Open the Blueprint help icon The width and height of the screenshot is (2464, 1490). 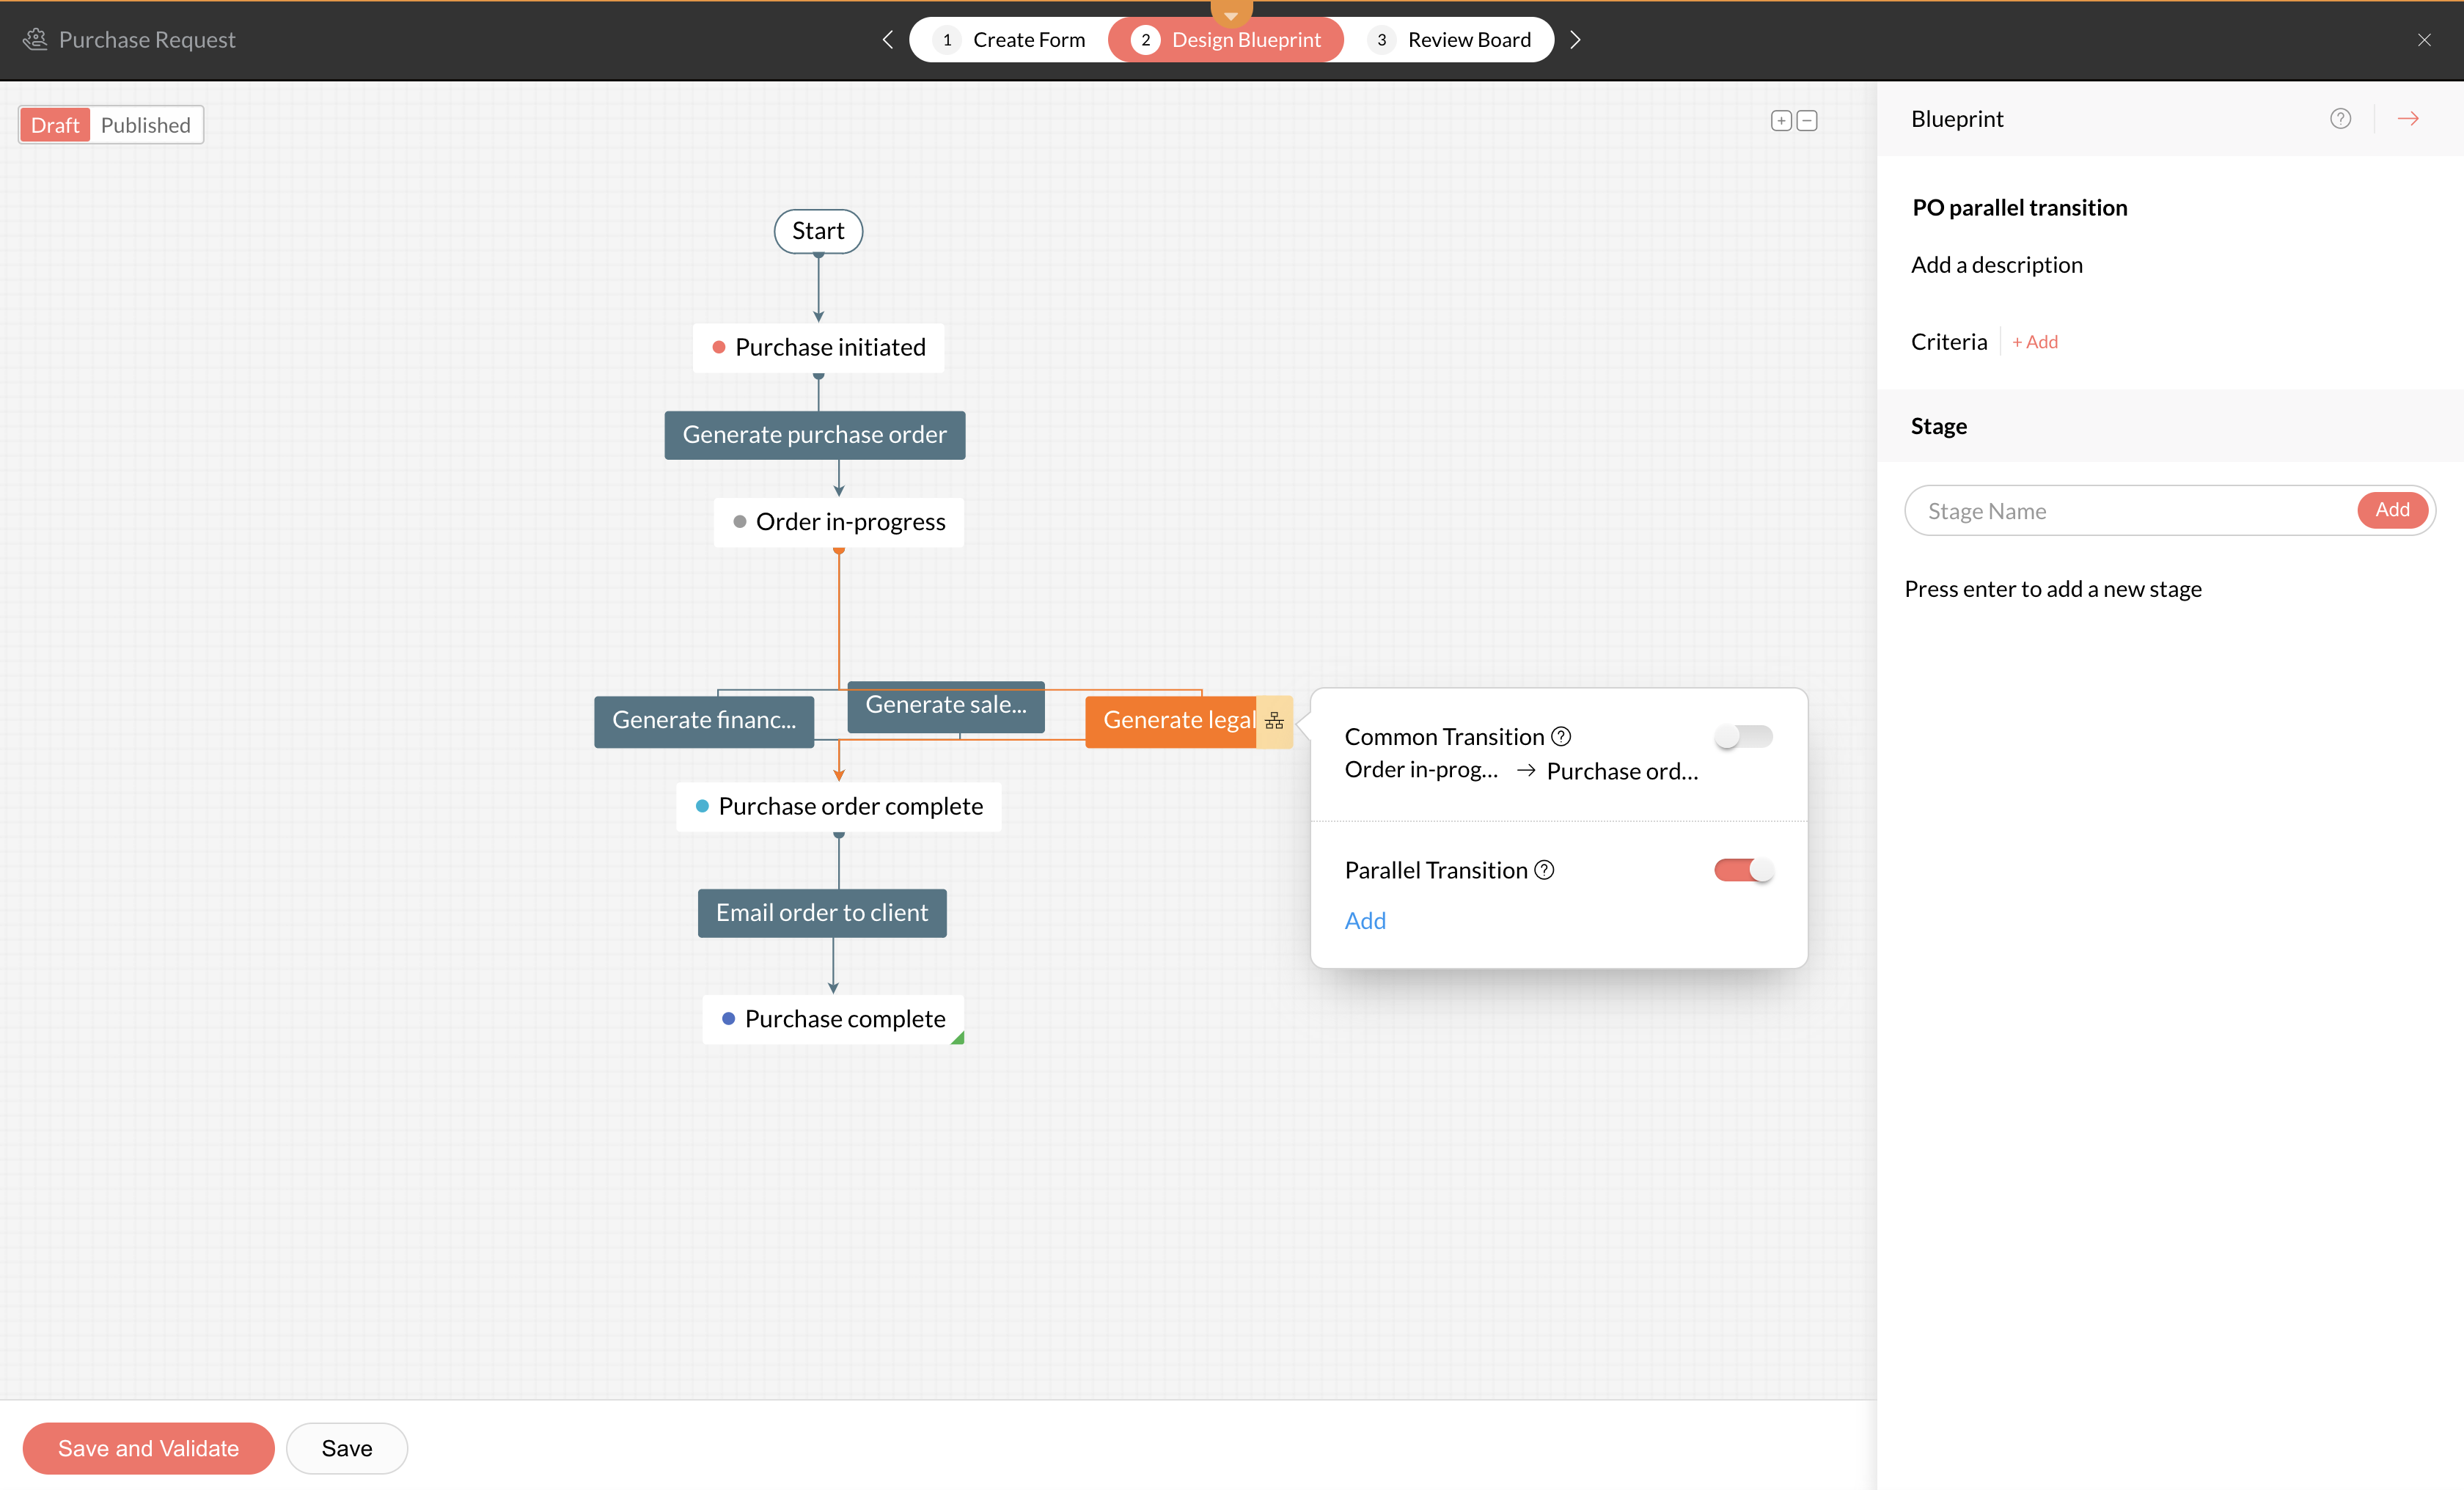point(2340,119)
